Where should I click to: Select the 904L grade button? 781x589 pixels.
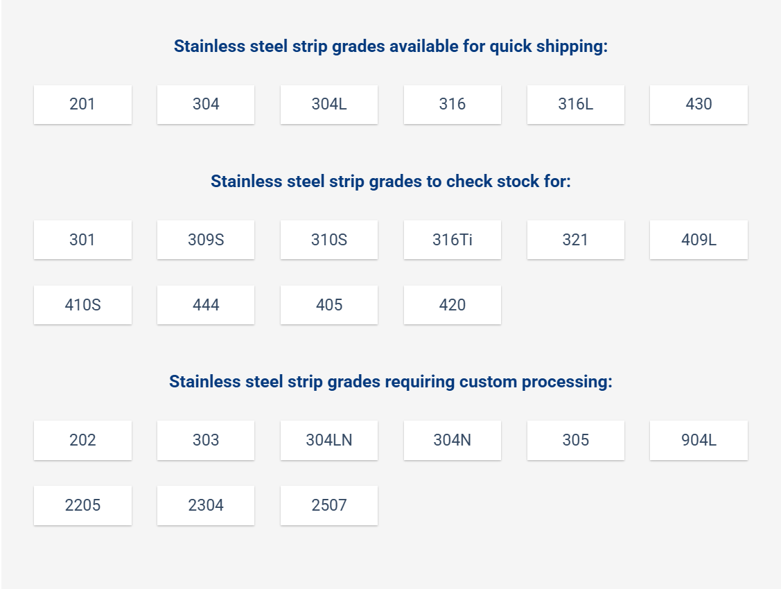coord(699,440)
